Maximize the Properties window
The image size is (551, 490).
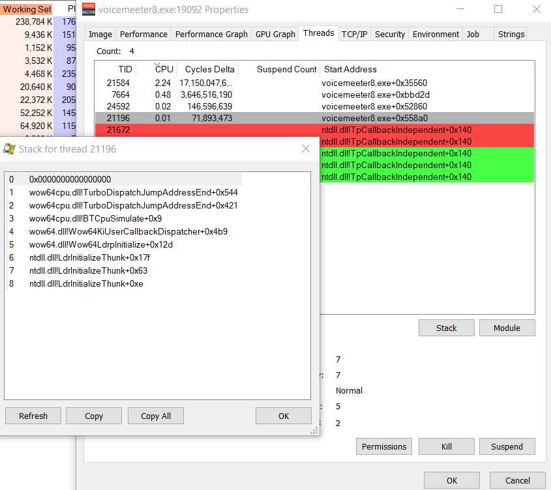click(498, 10)
